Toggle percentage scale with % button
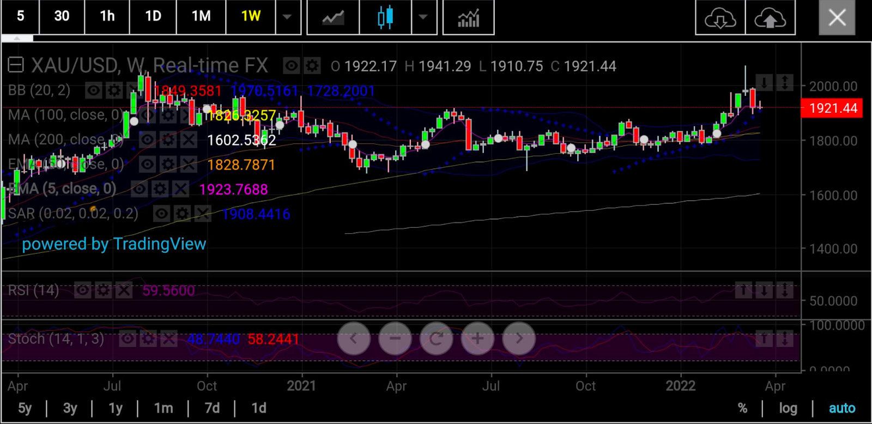 [x=742, y=408]
